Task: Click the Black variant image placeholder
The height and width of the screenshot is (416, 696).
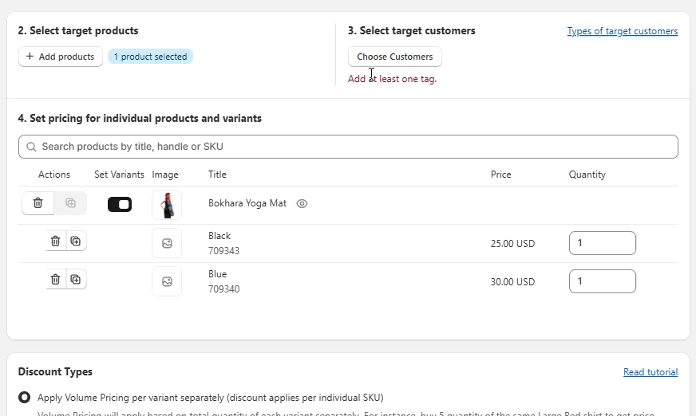Action: click(167, 243)
